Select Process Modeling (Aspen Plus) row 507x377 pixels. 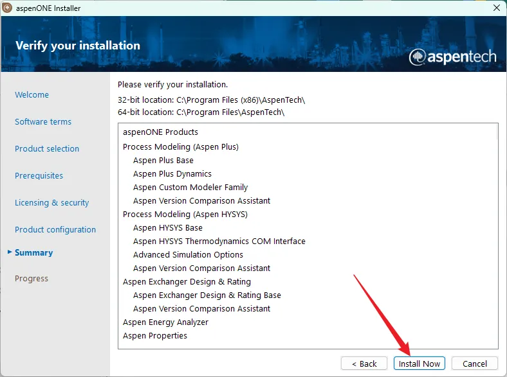tap(181, 147)
